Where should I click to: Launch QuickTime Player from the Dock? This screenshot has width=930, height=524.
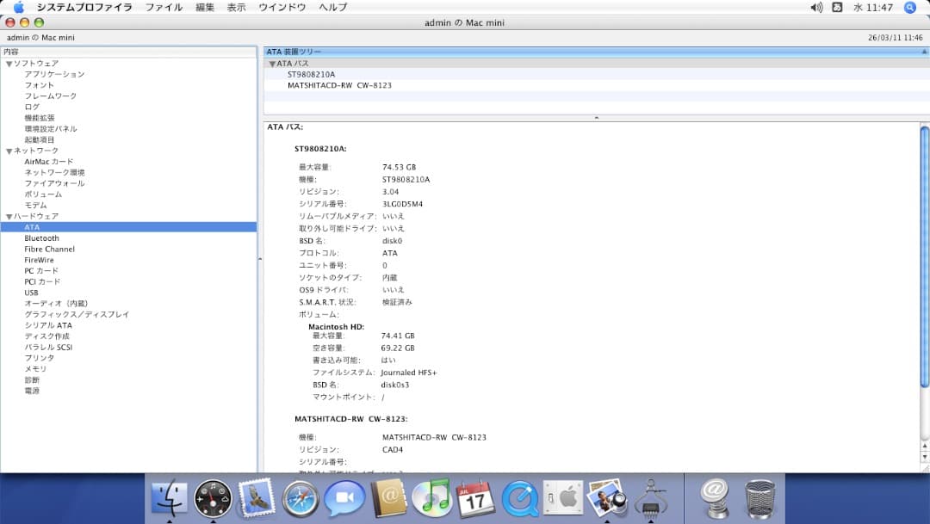coord(519,498)
